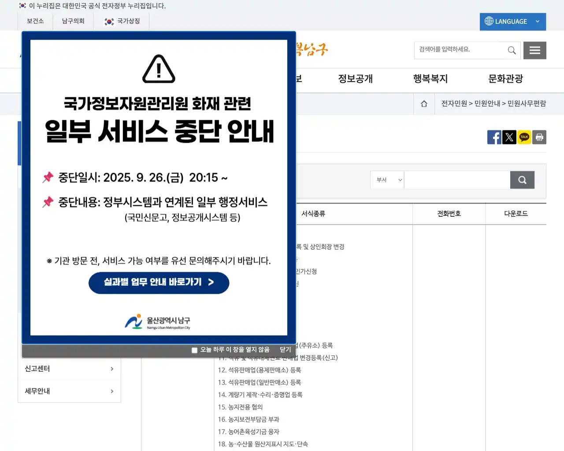Click 서식종류 column header
The height and width of the screenshot is (451, 564).
[x=313, y=214]
